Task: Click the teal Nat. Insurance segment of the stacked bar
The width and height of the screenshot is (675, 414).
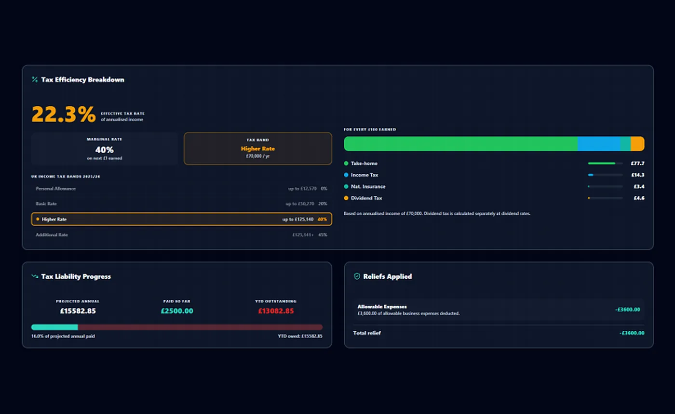Action: [x=625, y=144]
